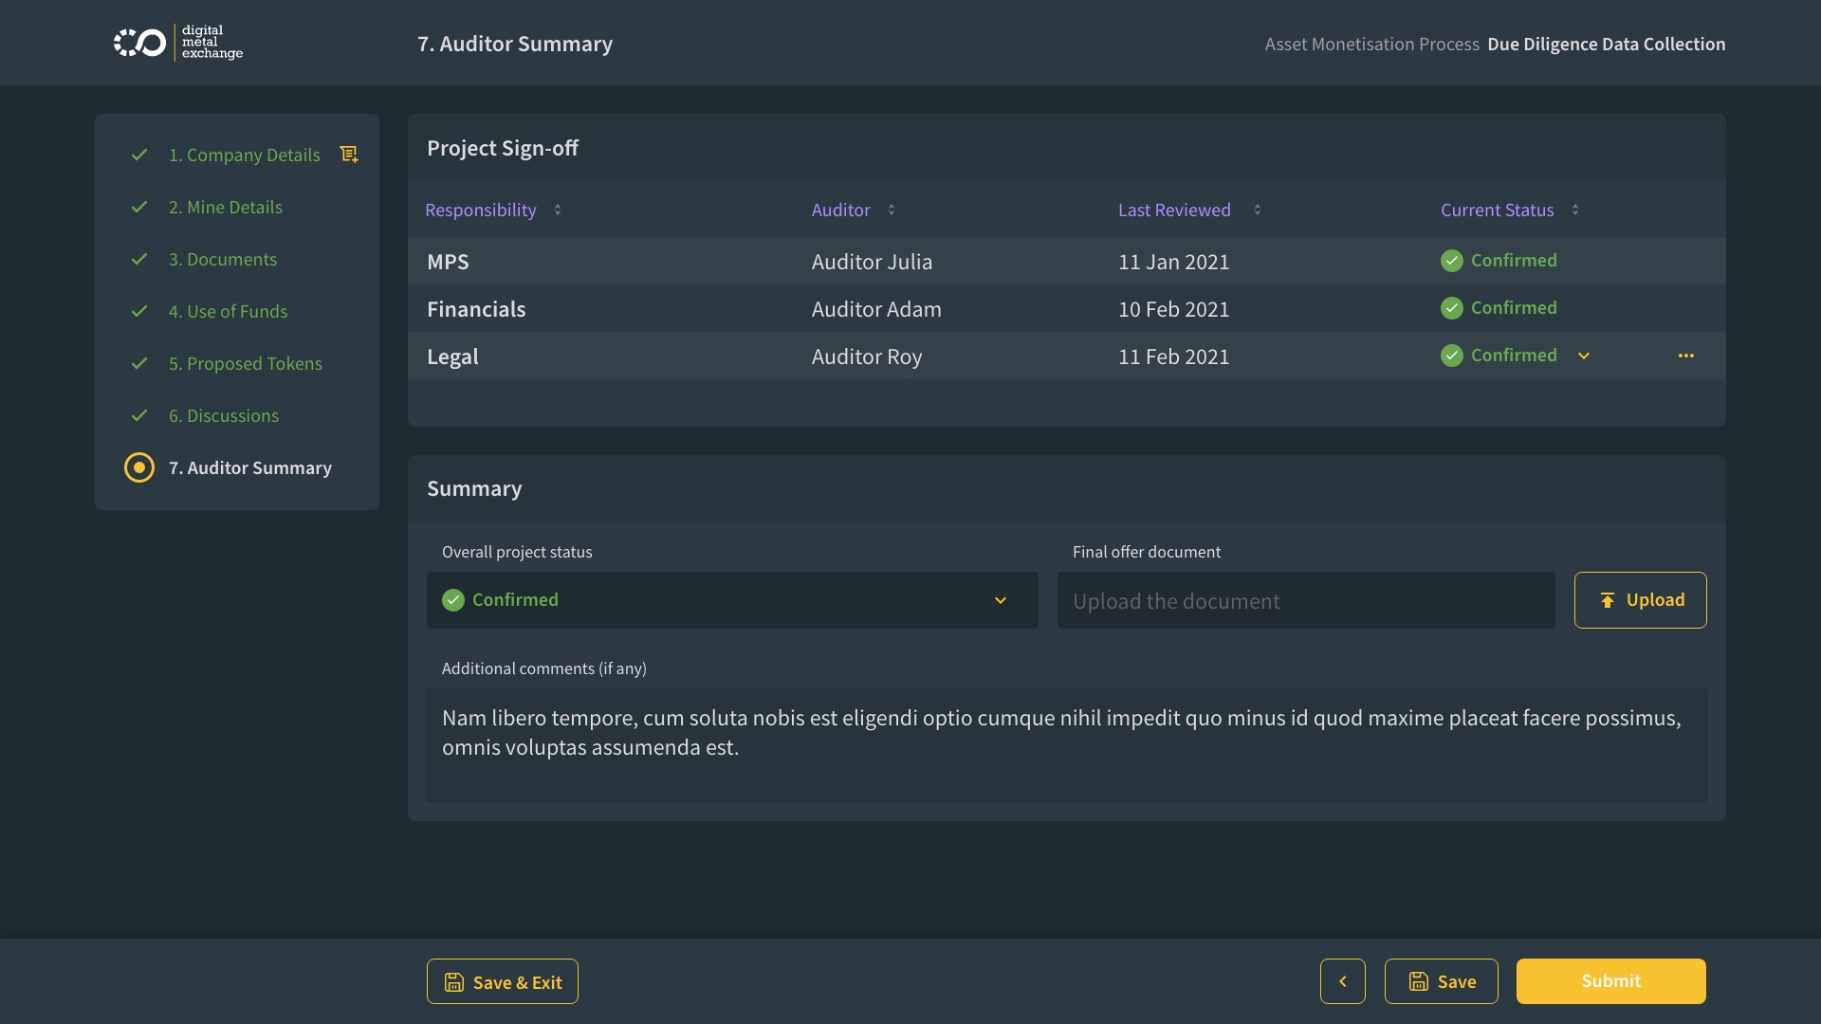Click the digital metal exchange logo
Image resolution: width=1821 pixels, height=1024 pixels.
(178, 43)
